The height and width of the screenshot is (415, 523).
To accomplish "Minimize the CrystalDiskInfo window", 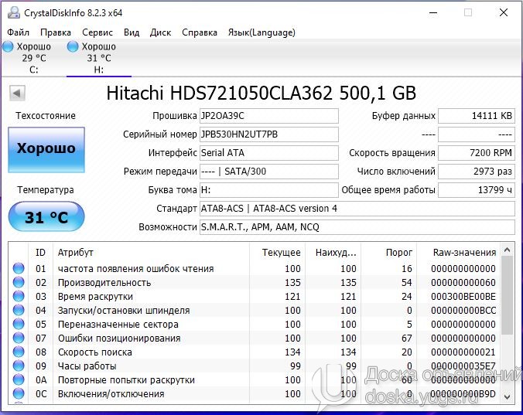I will (433, 12).
